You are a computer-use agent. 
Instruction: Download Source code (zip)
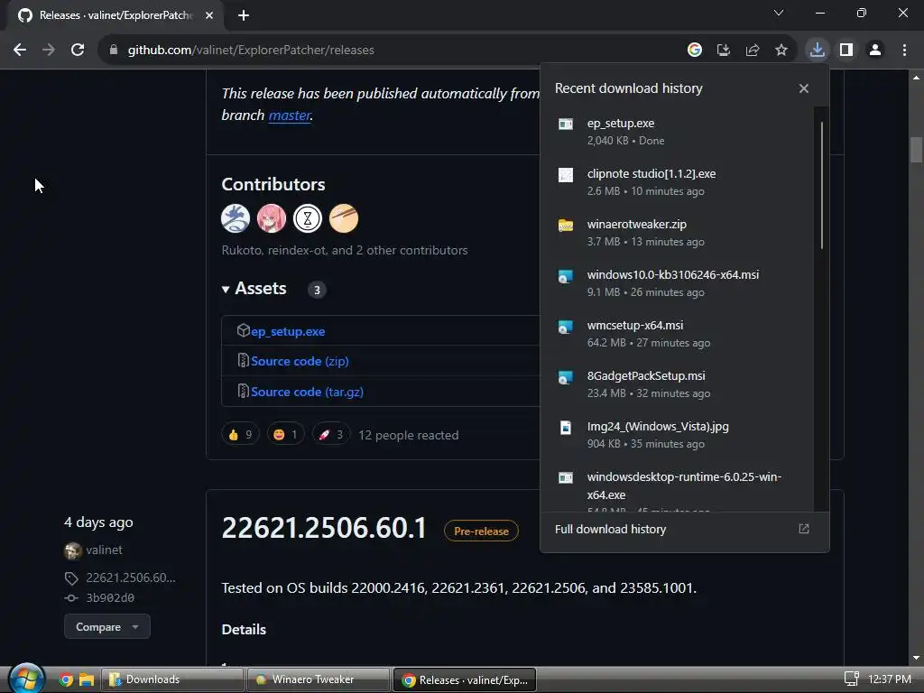pos(300,361)
